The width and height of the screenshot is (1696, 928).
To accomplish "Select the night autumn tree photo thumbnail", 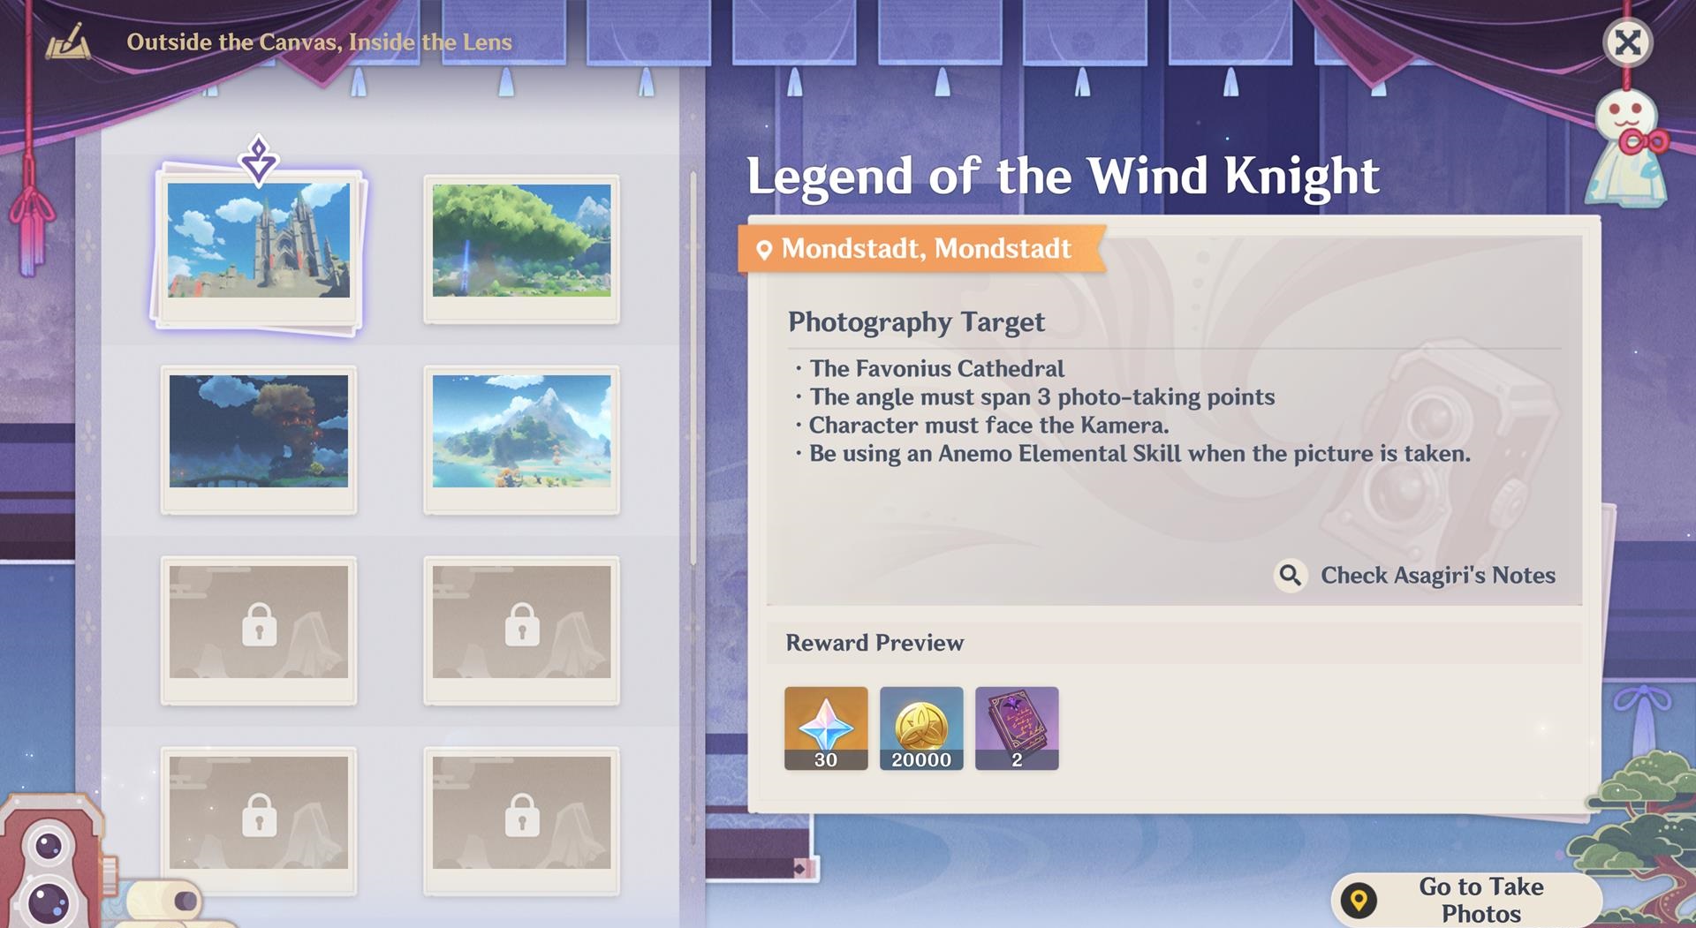I will [259, 440].
